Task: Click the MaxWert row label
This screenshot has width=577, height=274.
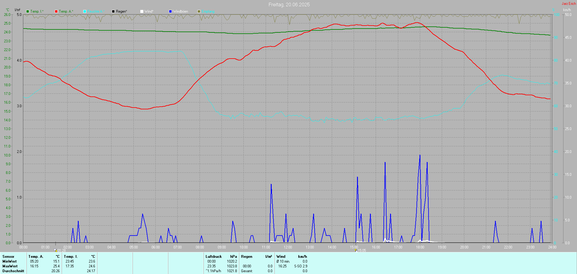Action: tap(10, 266)
